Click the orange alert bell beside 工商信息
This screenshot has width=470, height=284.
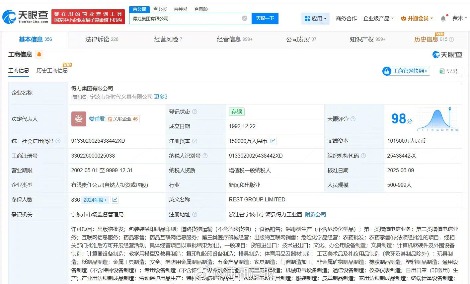39,54
